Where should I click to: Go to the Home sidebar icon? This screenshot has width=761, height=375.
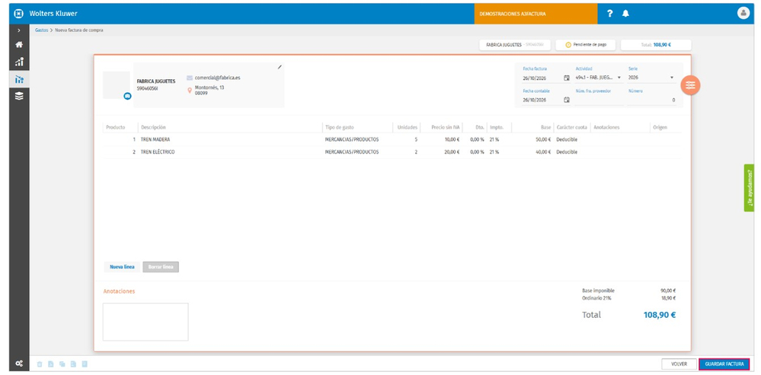coord(19,45)
